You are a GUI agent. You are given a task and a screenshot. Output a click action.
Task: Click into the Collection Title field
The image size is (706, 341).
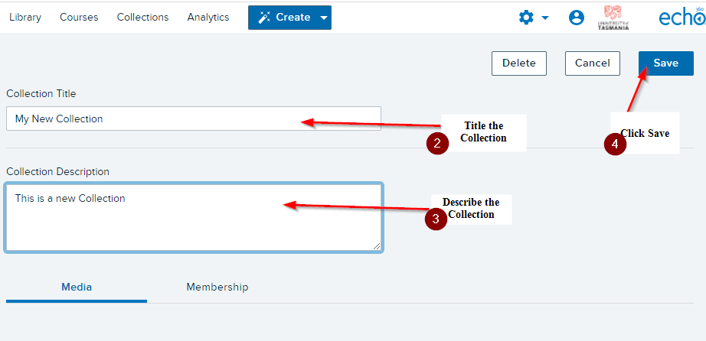[194, 119]
